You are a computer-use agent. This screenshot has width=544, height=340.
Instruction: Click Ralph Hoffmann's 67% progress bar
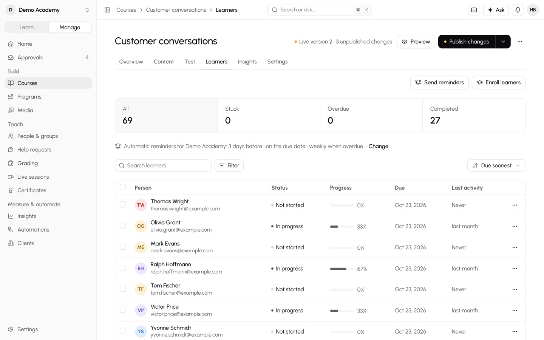pyautogui.click(x=342, y=269)
